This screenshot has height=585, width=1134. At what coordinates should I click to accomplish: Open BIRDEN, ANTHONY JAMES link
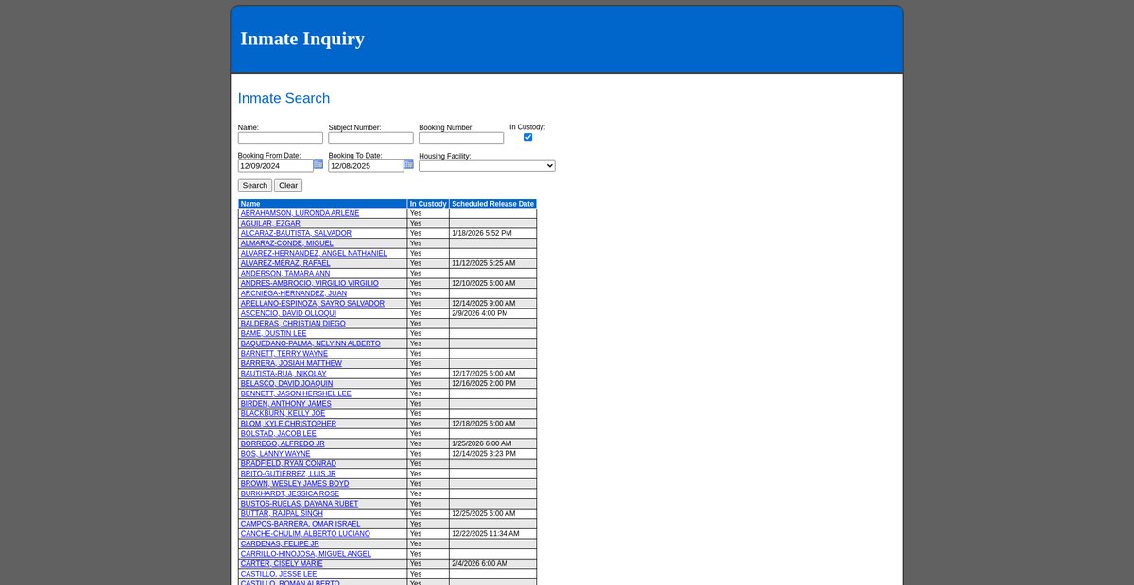click(x=286, y=403)
